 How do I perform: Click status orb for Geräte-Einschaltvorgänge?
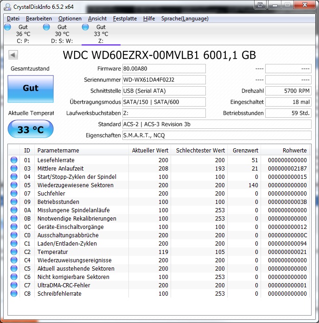point(14,227)
